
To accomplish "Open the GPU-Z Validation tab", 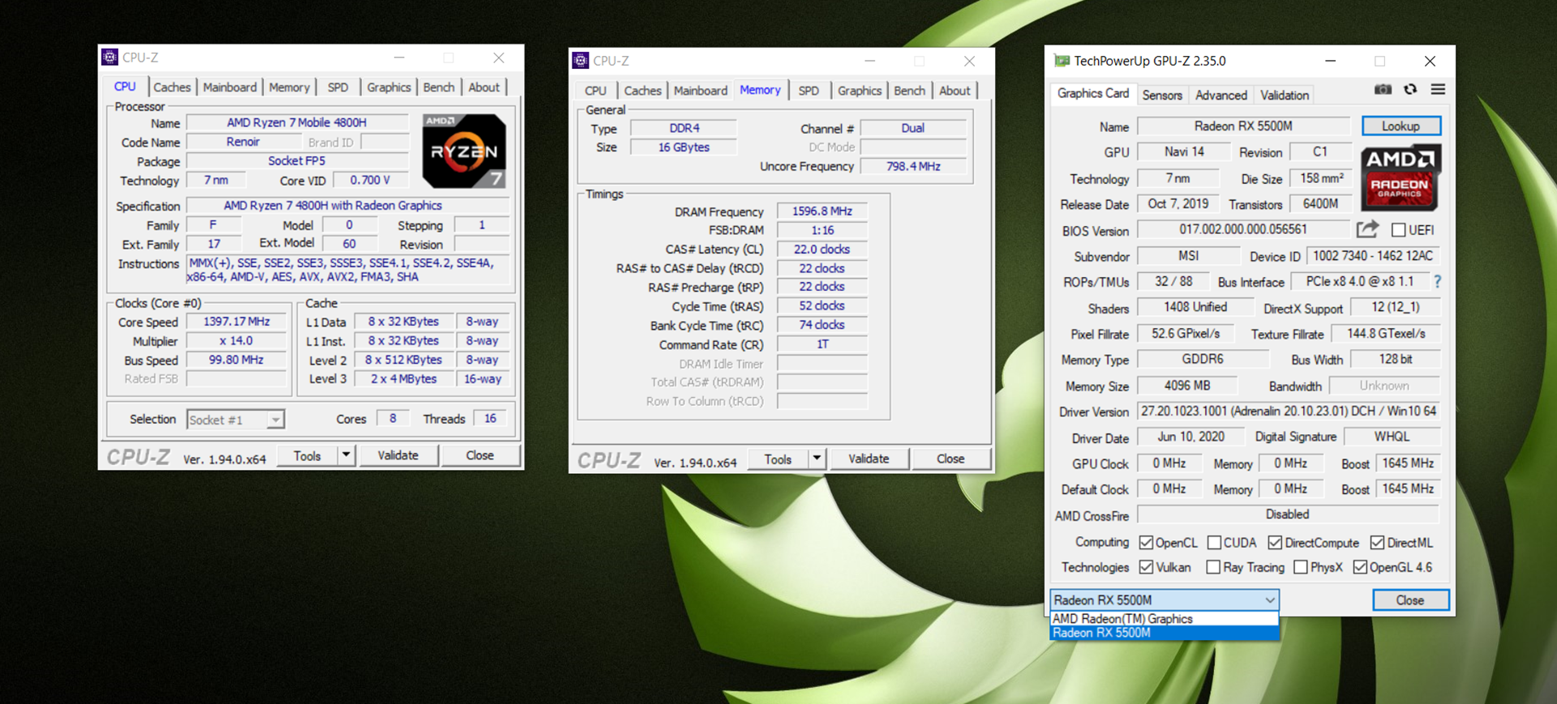I will (1285, 95).
